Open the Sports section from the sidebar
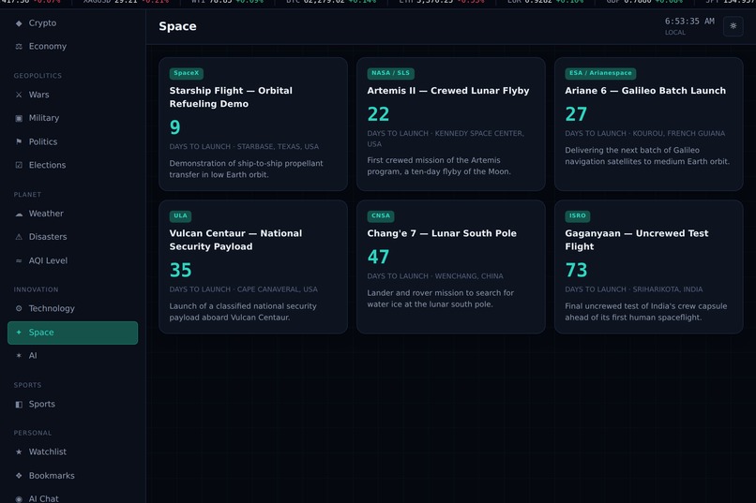 coord(73,405)
